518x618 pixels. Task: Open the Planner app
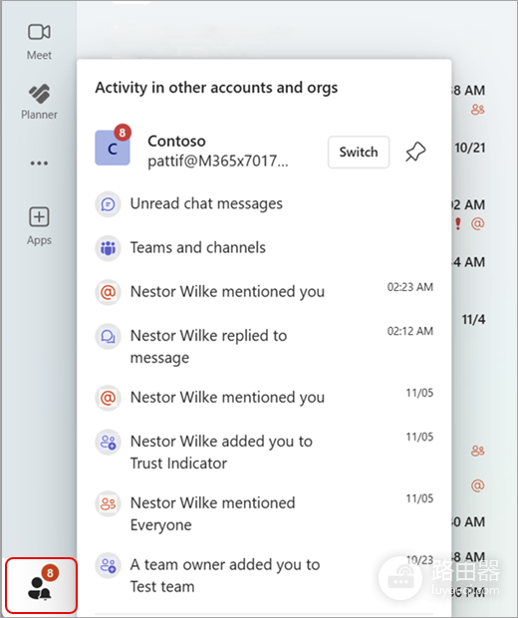[39, 102]
